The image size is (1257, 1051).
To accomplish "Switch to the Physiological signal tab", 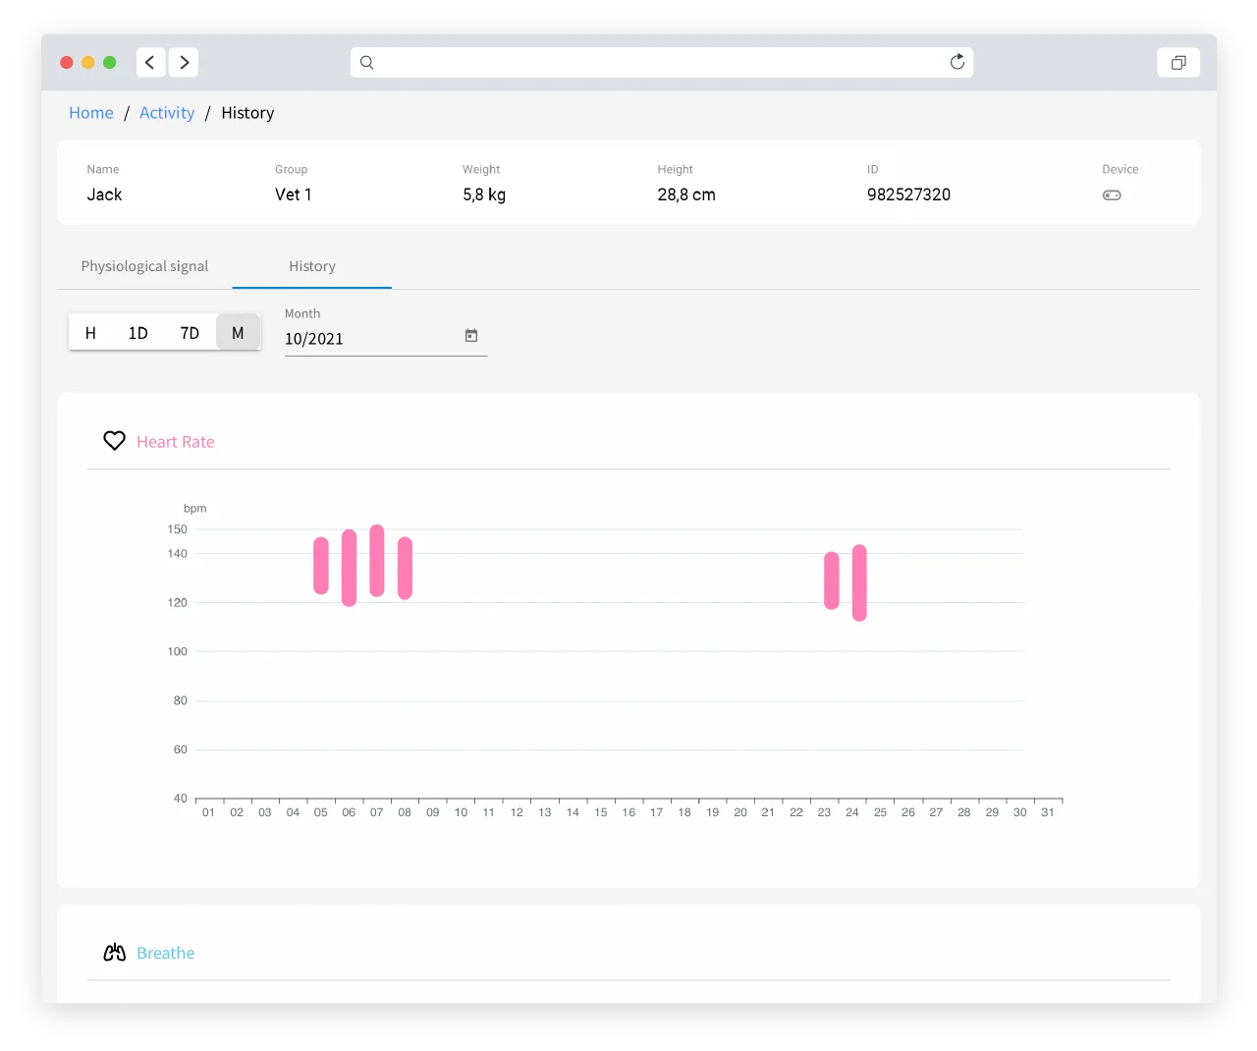I will (x=144, y=266).
